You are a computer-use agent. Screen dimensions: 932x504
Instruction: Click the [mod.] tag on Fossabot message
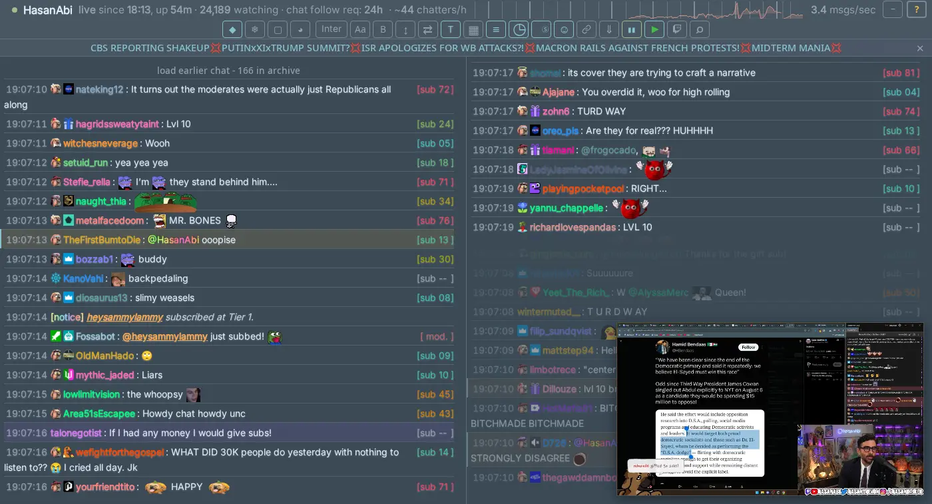click(x=437, y=336)
